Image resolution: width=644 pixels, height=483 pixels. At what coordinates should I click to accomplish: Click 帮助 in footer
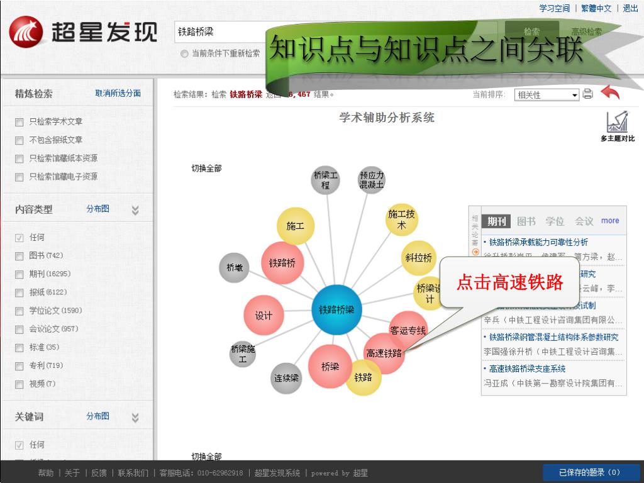tap(45, 473)
